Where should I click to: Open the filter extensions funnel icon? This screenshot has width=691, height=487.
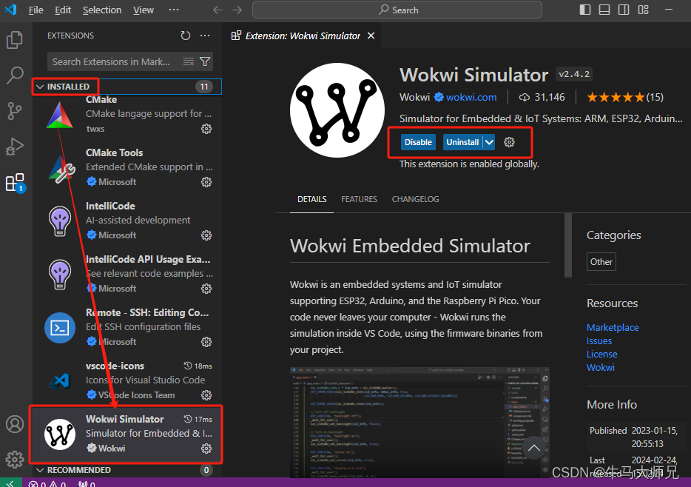point(205,61)
